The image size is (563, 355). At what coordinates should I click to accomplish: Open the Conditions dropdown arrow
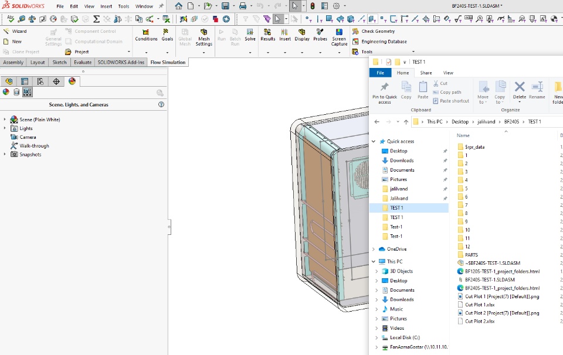146,52
